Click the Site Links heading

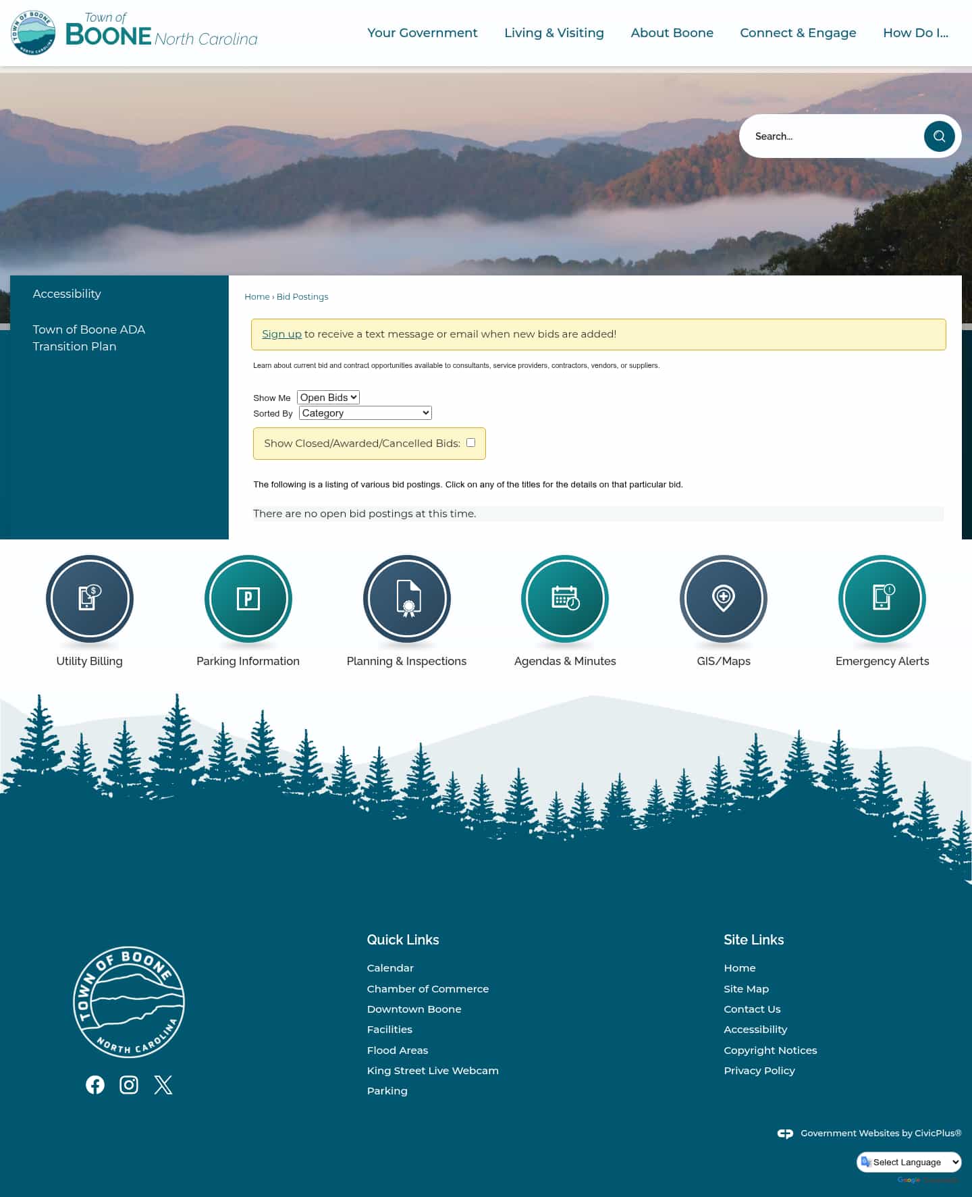(753, 940)
